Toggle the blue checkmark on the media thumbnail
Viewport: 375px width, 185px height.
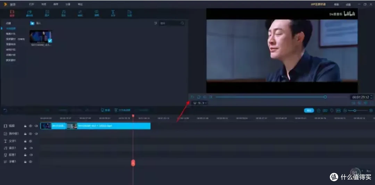click(x=50, y=41)
